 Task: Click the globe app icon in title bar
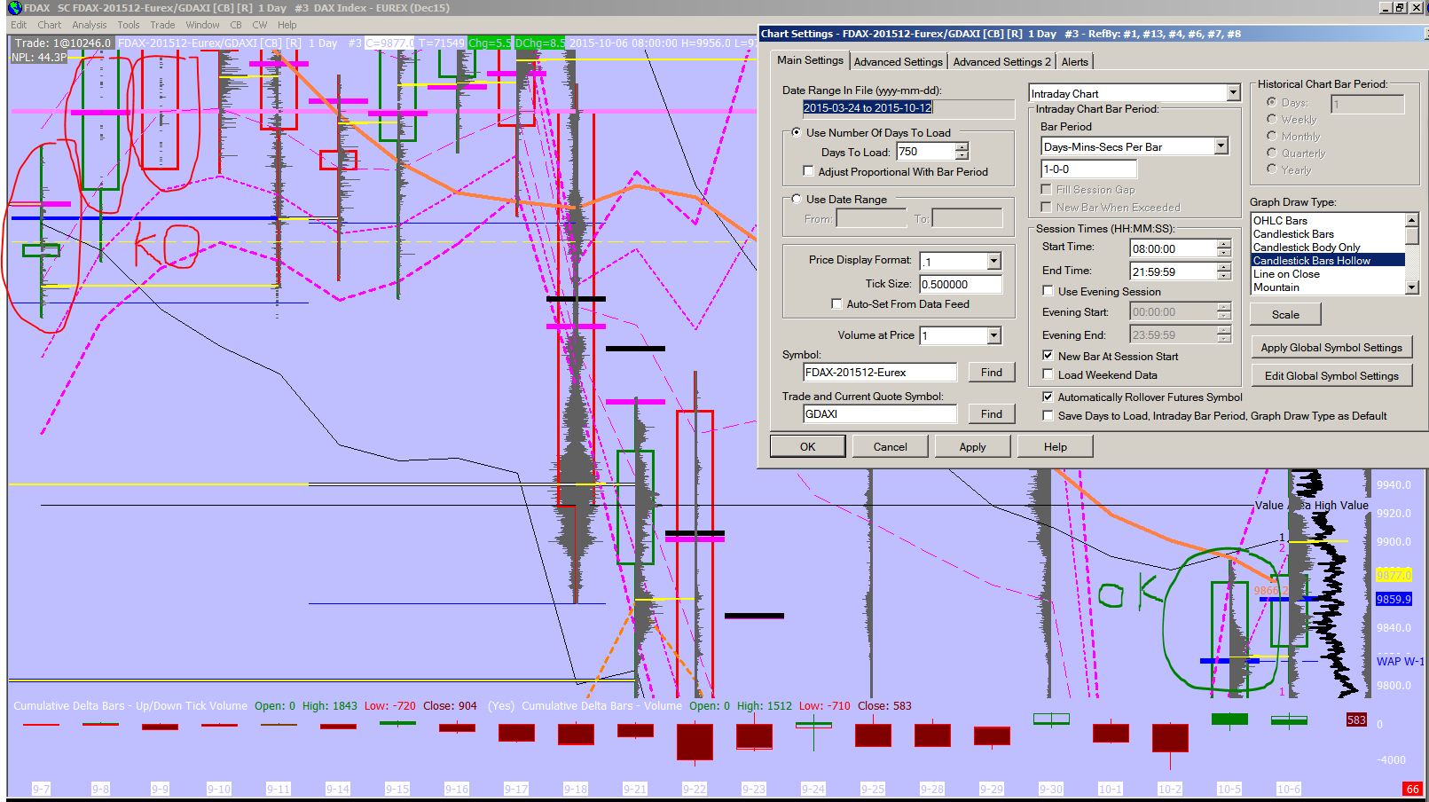14,8
